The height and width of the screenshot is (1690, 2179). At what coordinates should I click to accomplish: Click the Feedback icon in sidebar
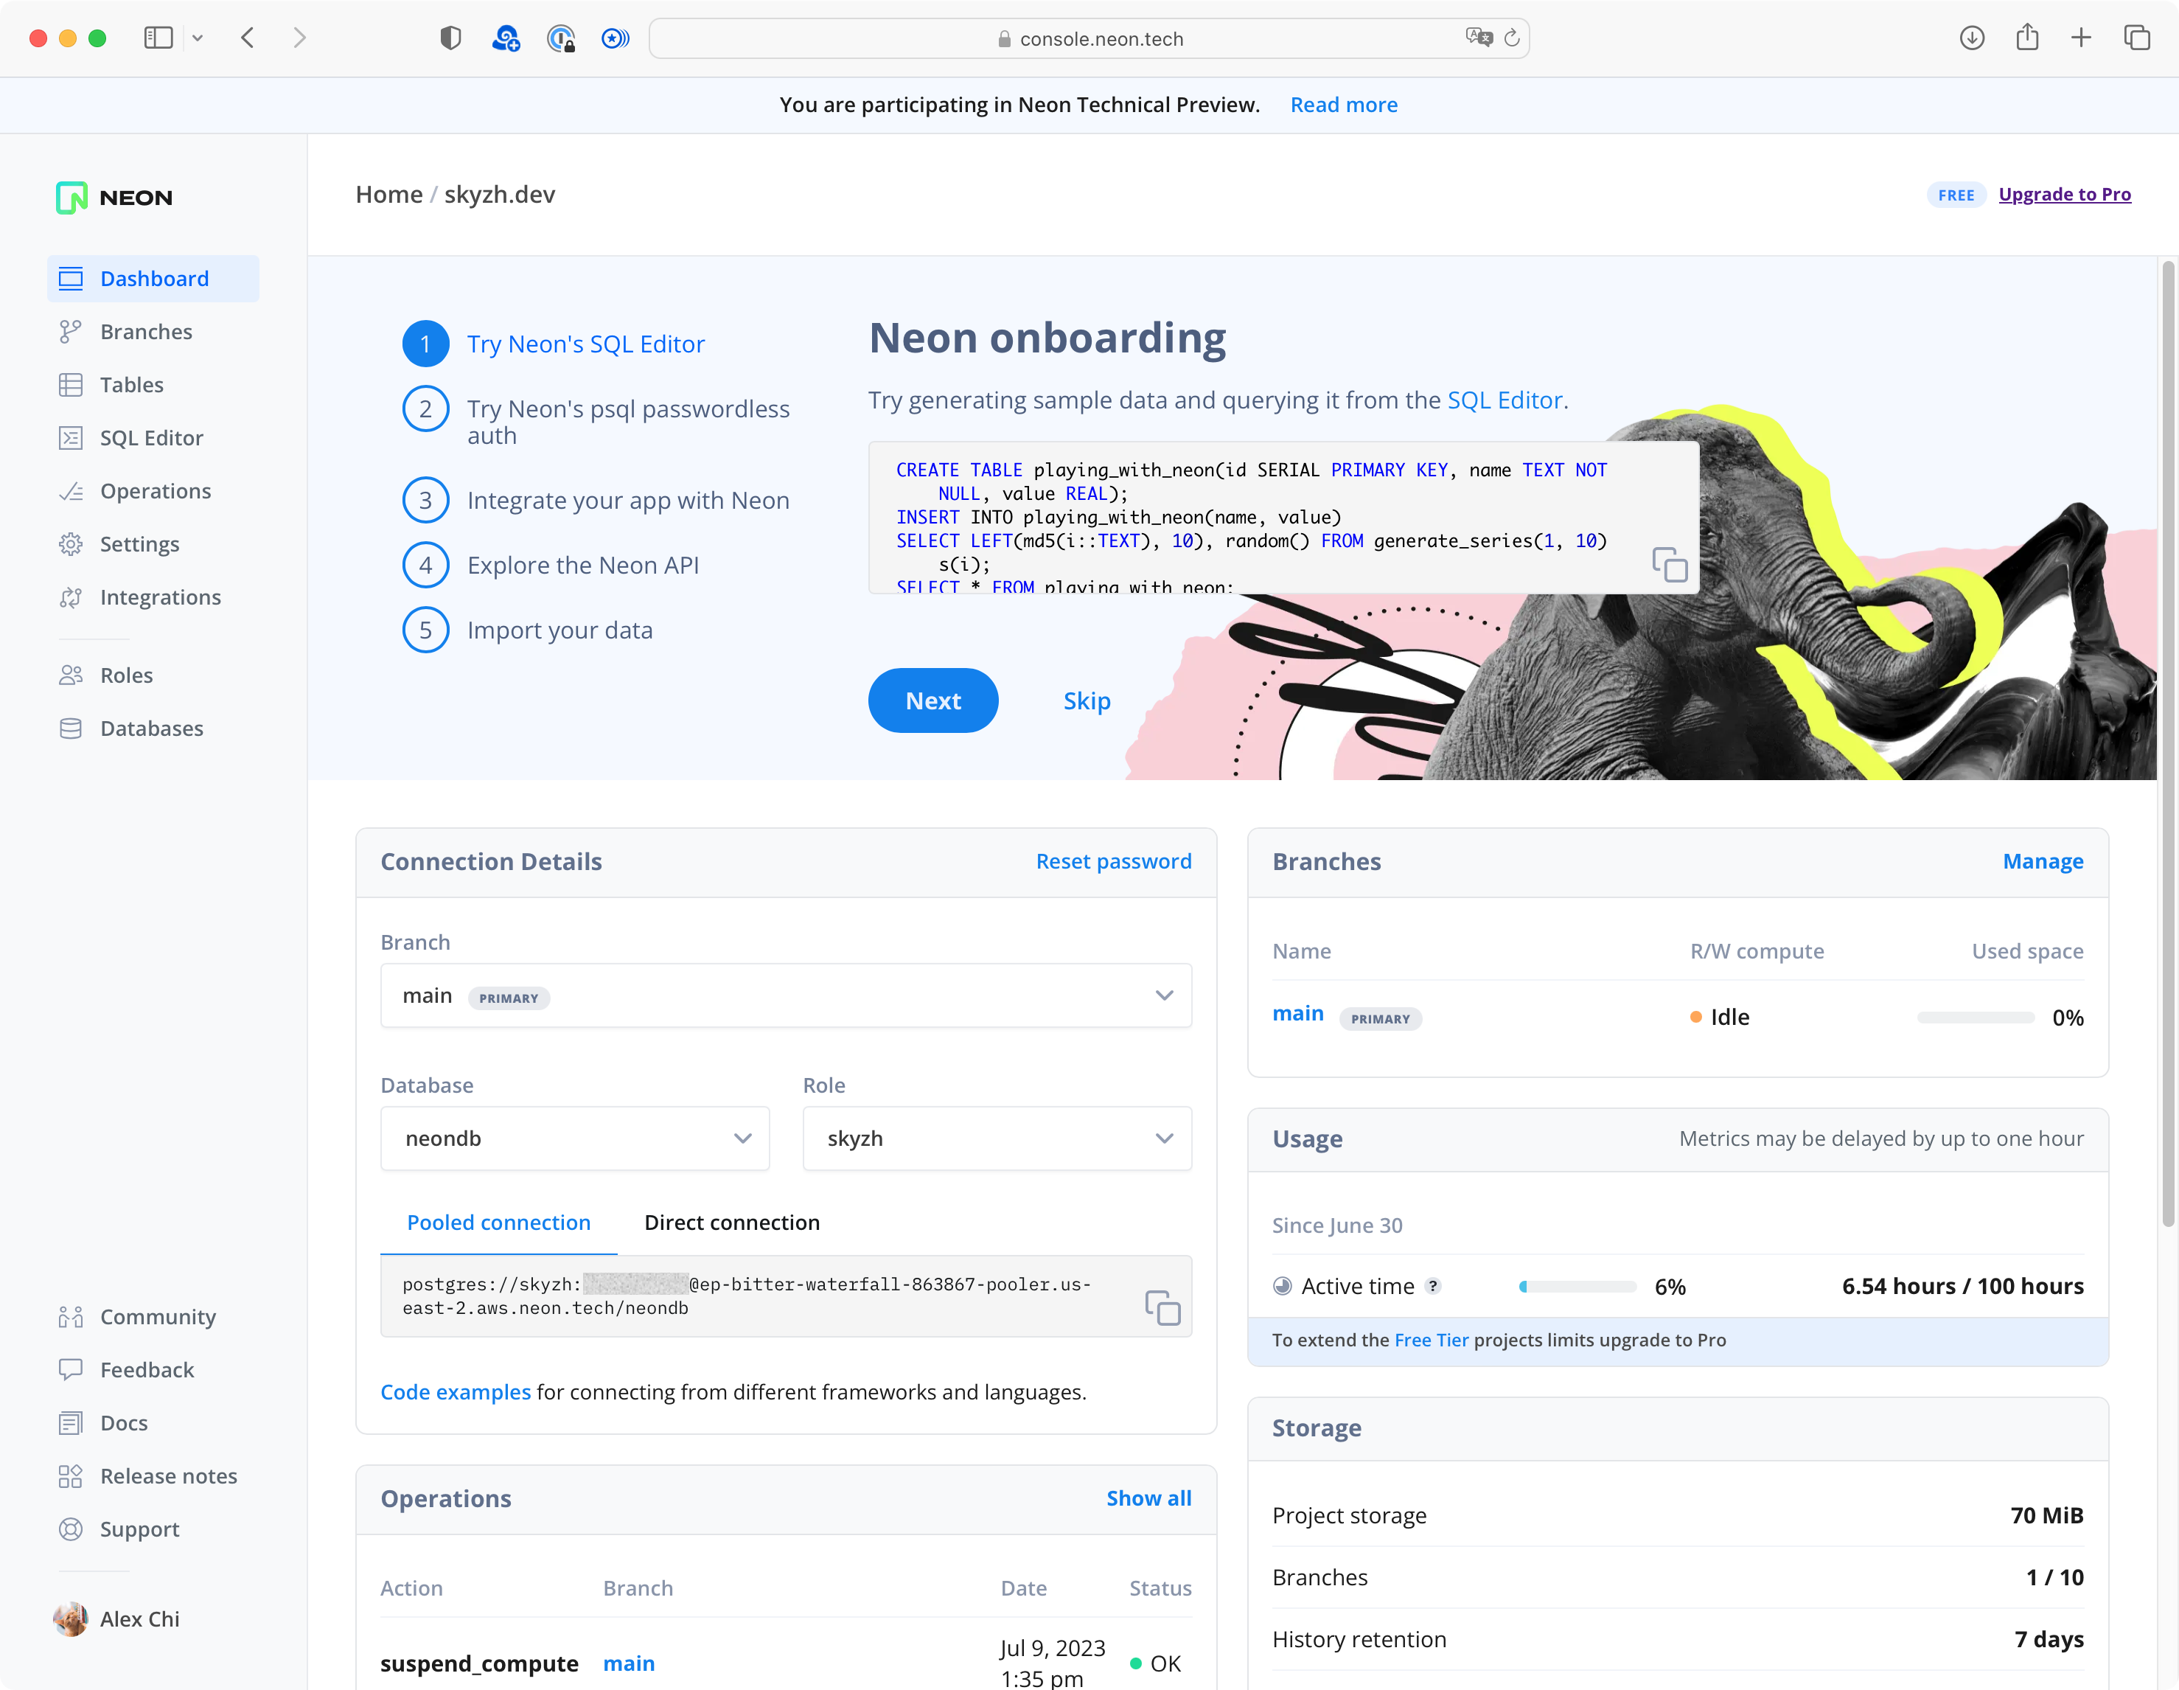[x=71, y=1368]
